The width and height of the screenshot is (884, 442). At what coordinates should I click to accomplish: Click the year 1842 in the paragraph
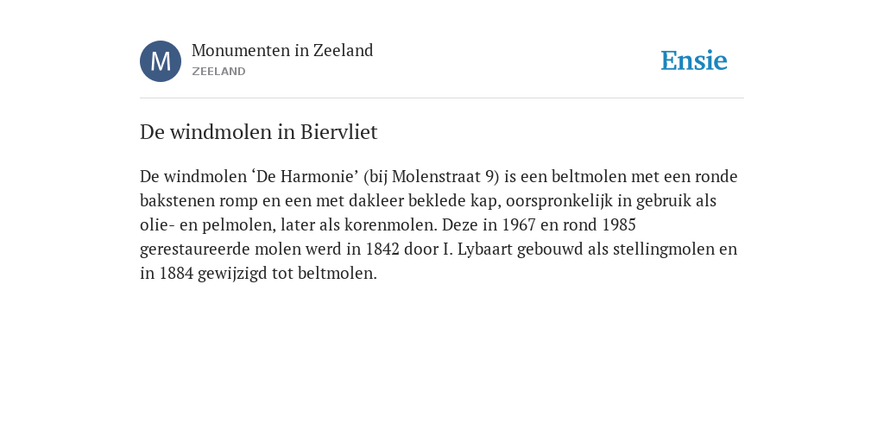click(382, 249)
